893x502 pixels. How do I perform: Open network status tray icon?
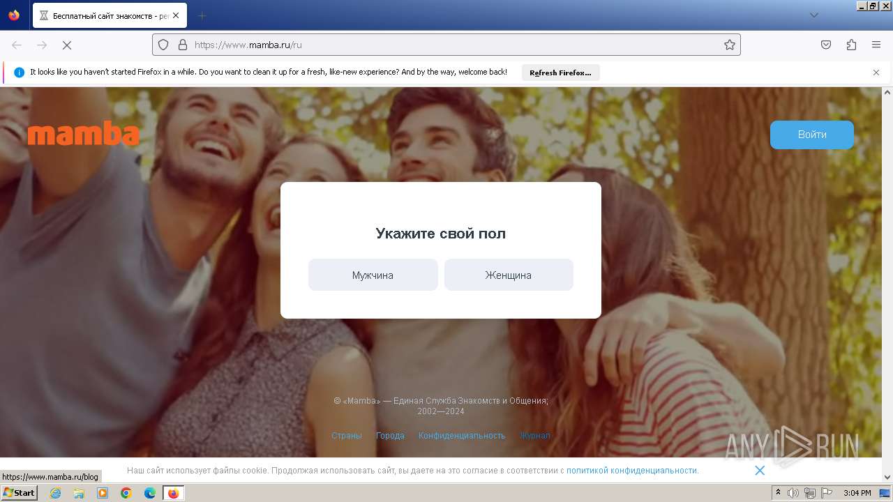(810, 493)
